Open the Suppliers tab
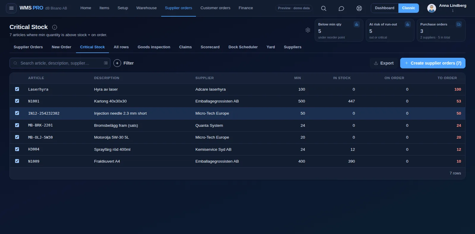475x234 pixels. point(292,47)
